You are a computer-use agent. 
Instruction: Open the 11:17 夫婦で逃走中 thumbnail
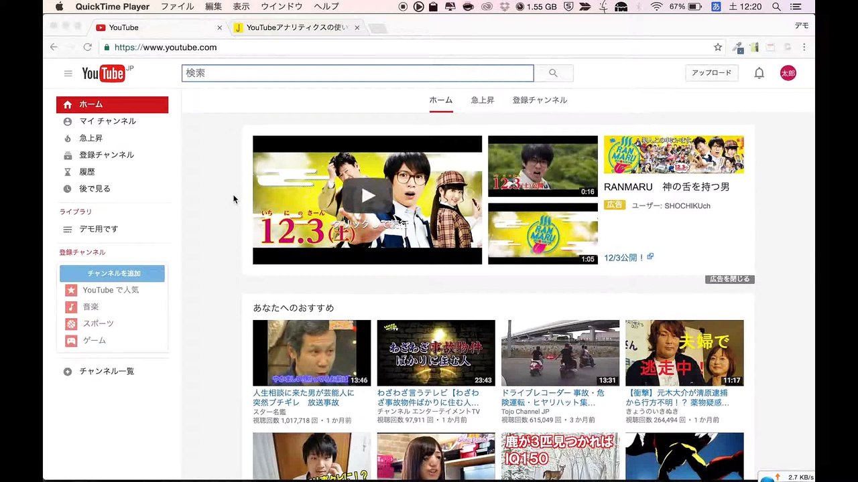pyautogui.click(x=684, y=353)
